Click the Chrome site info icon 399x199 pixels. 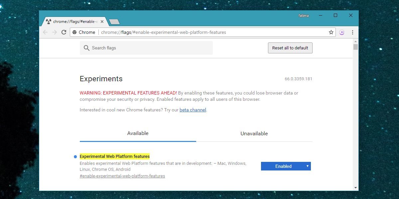point(74,32)
